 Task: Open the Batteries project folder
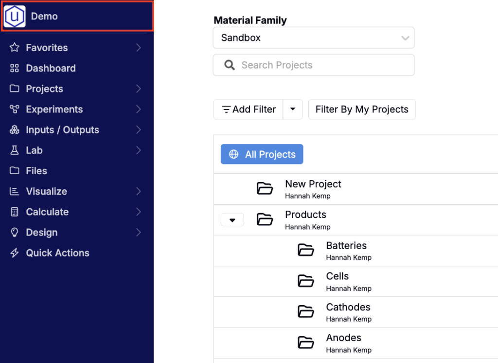[346, 246]
